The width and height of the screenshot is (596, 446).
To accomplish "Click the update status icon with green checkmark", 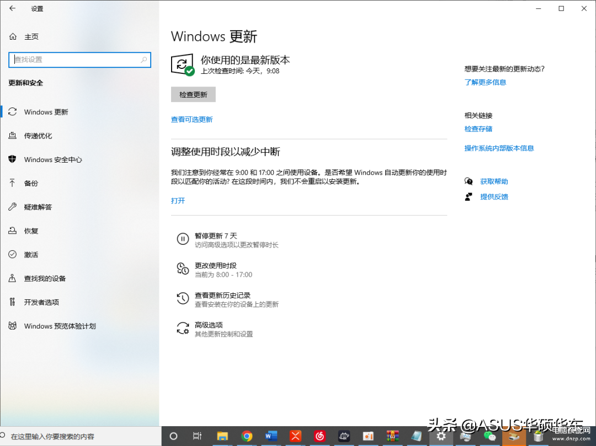I will [x=183, y=65].
